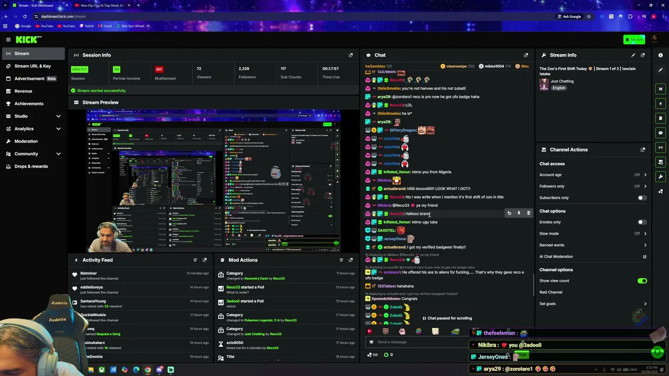
Task: Pop out the Channel Actions panel
Action: pyautogui.click(x=643, y=149)
